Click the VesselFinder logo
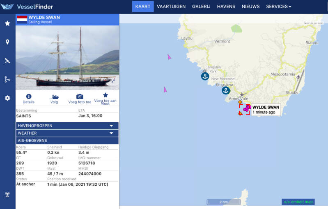 tap(27, 7)
